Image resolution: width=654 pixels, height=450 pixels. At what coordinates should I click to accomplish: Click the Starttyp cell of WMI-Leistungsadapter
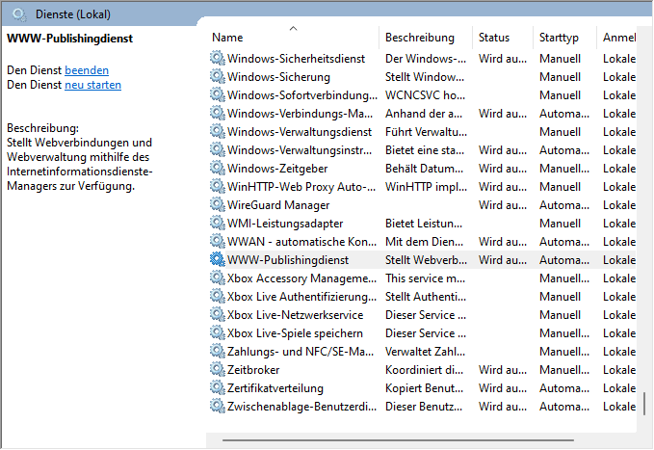point(560,224)
